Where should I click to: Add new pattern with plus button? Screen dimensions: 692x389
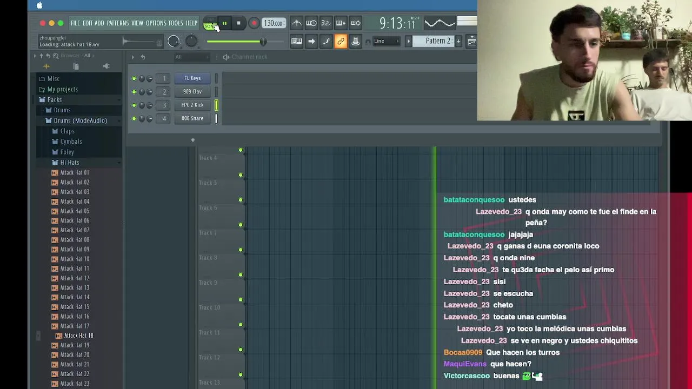[x=458, y=41]
